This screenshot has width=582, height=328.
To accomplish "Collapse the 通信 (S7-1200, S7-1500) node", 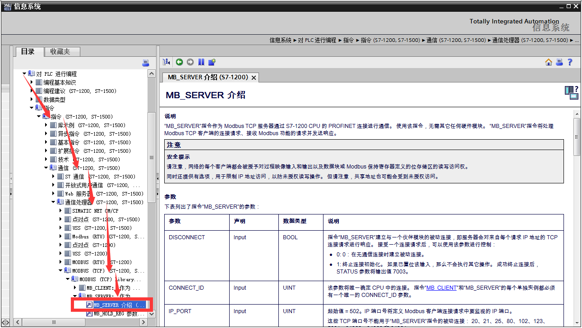I will 46,168.
